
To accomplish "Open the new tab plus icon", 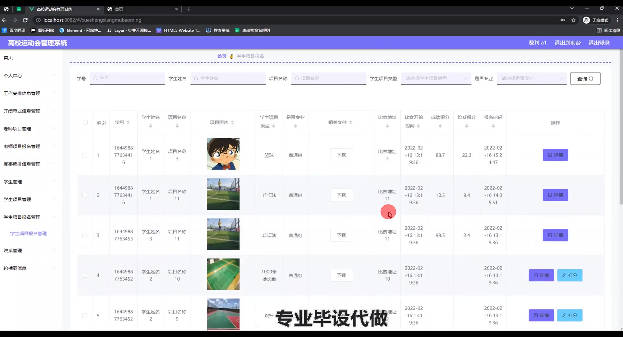I will point(189,9).
